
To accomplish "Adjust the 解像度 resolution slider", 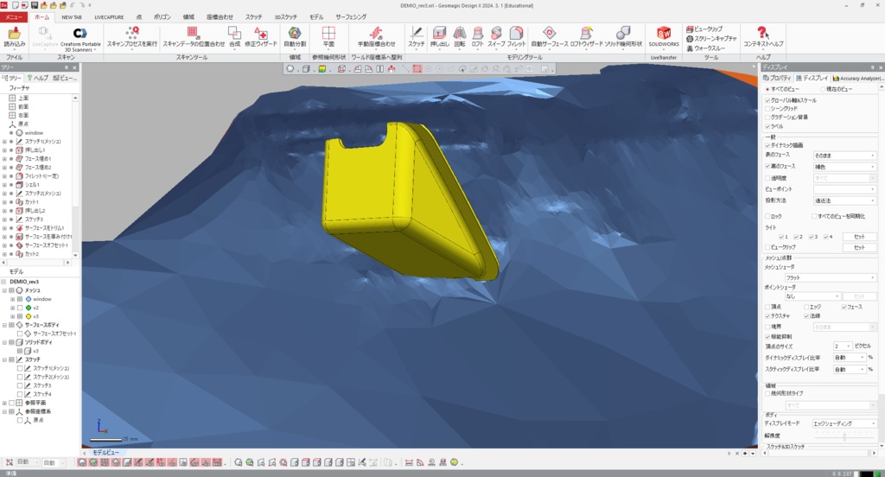I will click(x=844, y=436).
